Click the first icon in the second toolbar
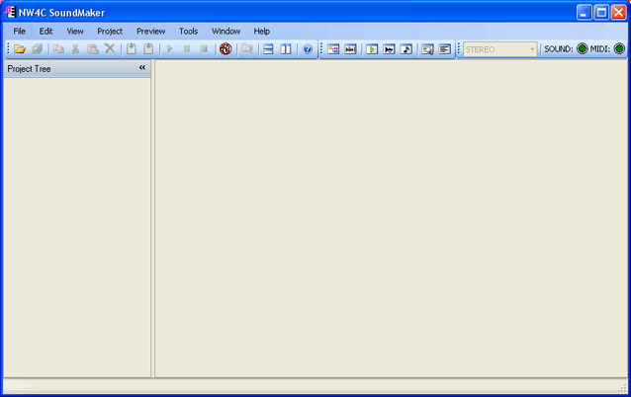631x397 pixels. point(333,49)
